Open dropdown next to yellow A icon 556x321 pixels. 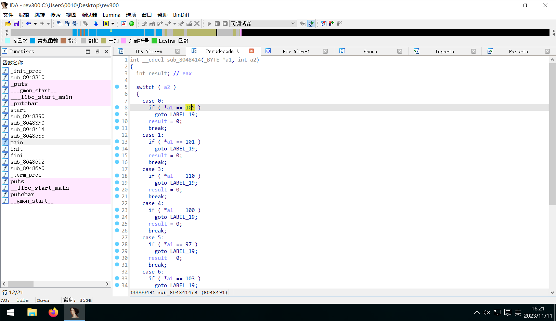pos(113,24)
